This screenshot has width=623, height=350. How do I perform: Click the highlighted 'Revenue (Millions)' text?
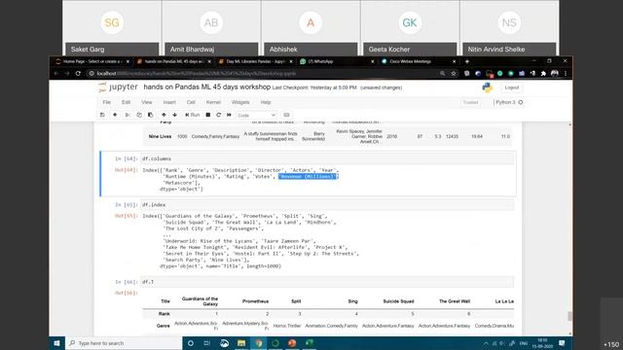click(308, 176)
